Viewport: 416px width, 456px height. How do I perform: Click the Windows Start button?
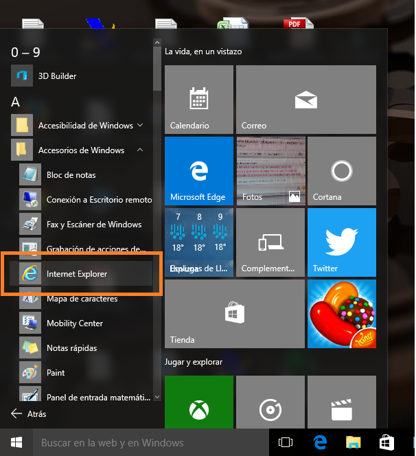pos(16,442)
